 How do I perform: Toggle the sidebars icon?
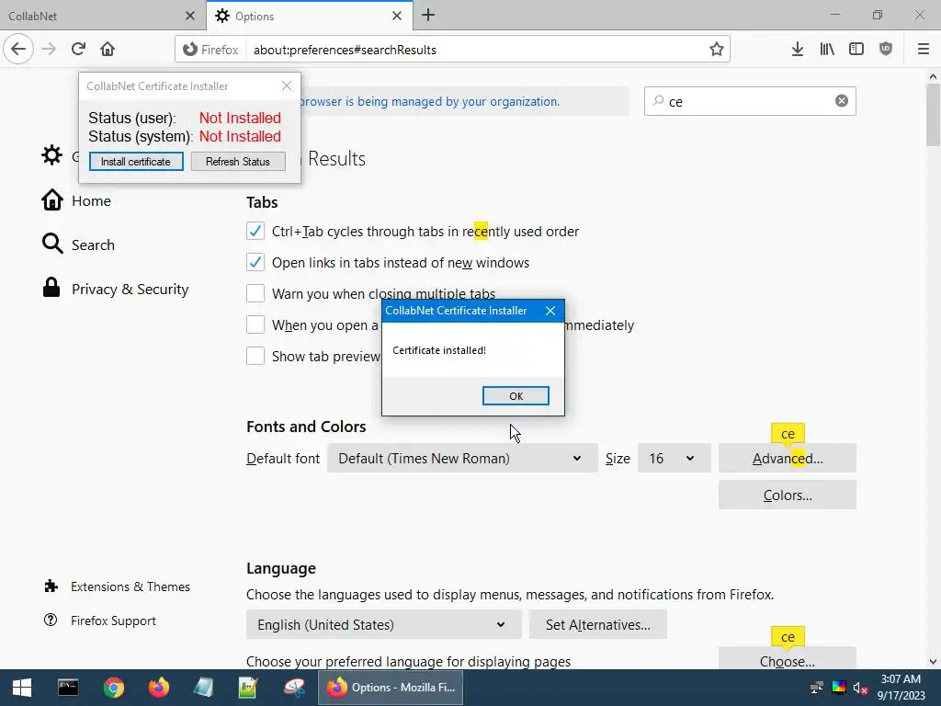pos(856,50)
